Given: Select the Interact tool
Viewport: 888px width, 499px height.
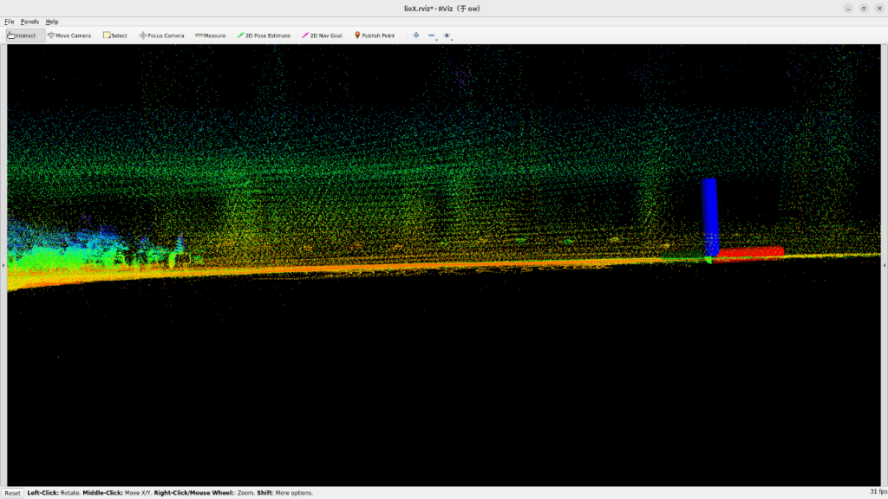Looking at the screenshot, I should pos(25,36).
